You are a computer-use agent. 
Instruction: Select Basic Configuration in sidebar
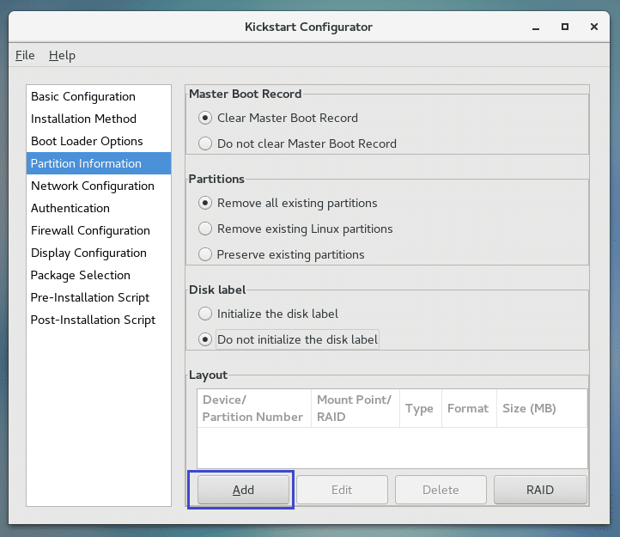pyautogui.click(x=83, y=96)
